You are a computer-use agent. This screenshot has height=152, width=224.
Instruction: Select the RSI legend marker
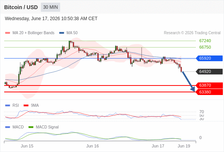[8, 106]
